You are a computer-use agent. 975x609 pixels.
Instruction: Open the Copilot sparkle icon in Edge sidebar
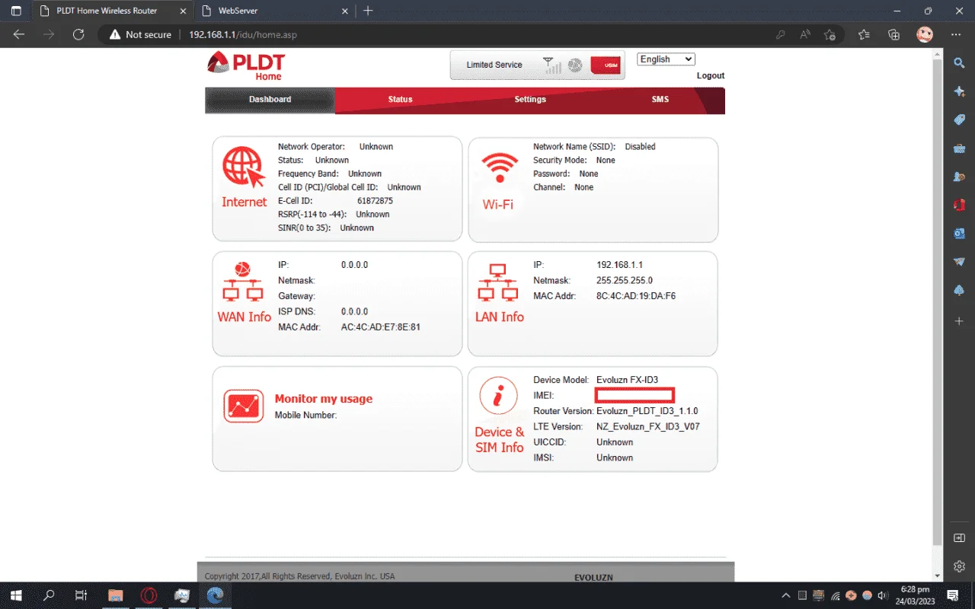960,91
